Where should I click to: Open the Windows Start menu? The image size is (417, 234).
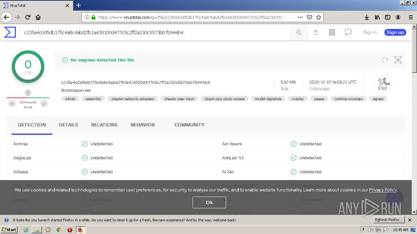[x=9, y=229]
